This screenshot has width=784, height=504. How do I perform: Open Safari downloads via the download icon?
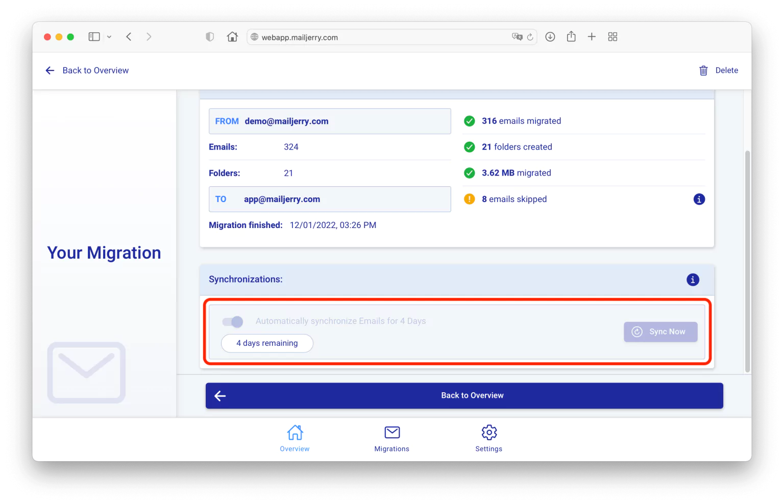[x=550, y=36]
